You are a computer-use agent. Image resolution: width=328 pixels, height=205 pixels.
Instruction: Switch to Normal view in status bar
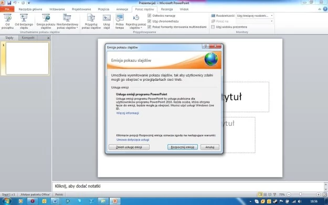click(260, 195)
